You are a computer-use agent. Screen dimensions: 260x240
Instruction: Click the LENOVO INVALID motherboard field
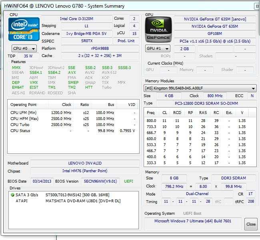pyautogui.click(x=85, y=163)
